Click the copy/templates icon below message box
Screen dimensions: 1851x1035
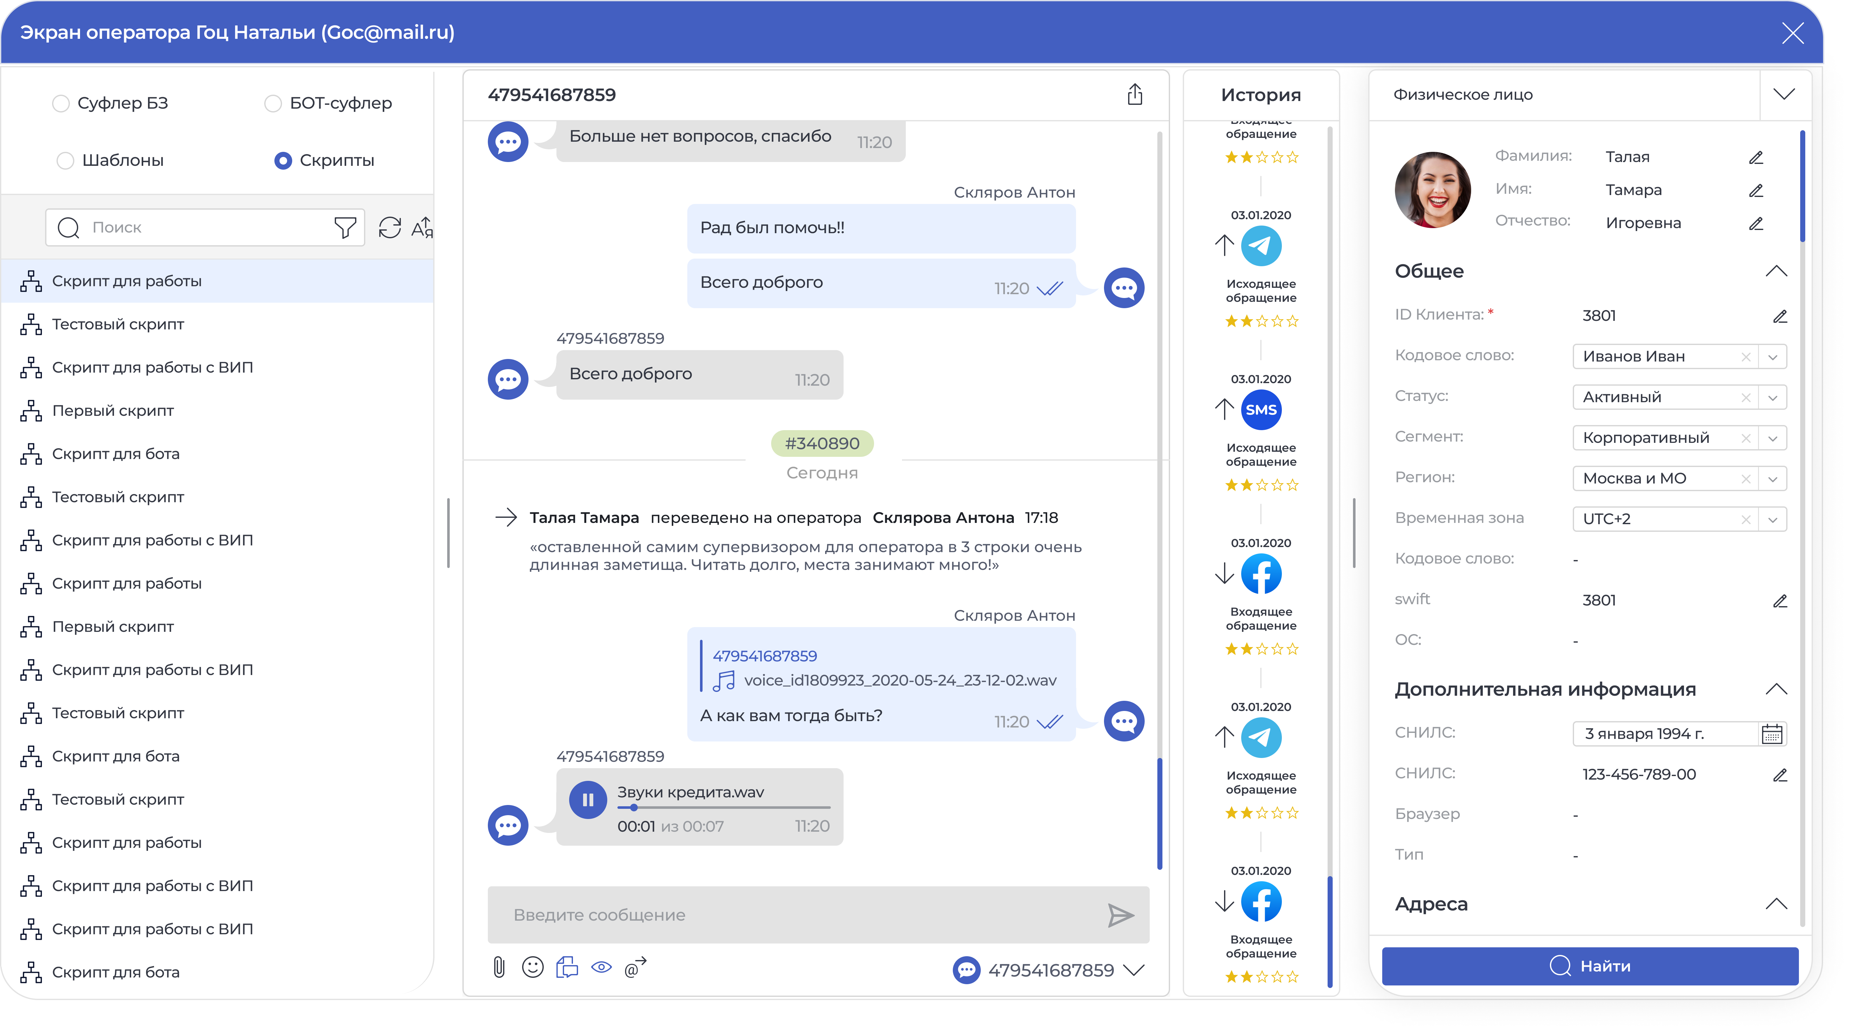pos(567,967)
